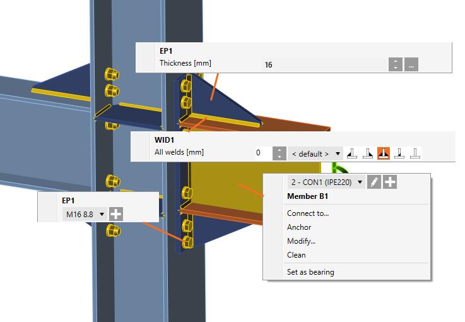465x322 pixels.
Task: Change All welds value using the stepper
Action: pyautogui.click(x=280, y=153)
